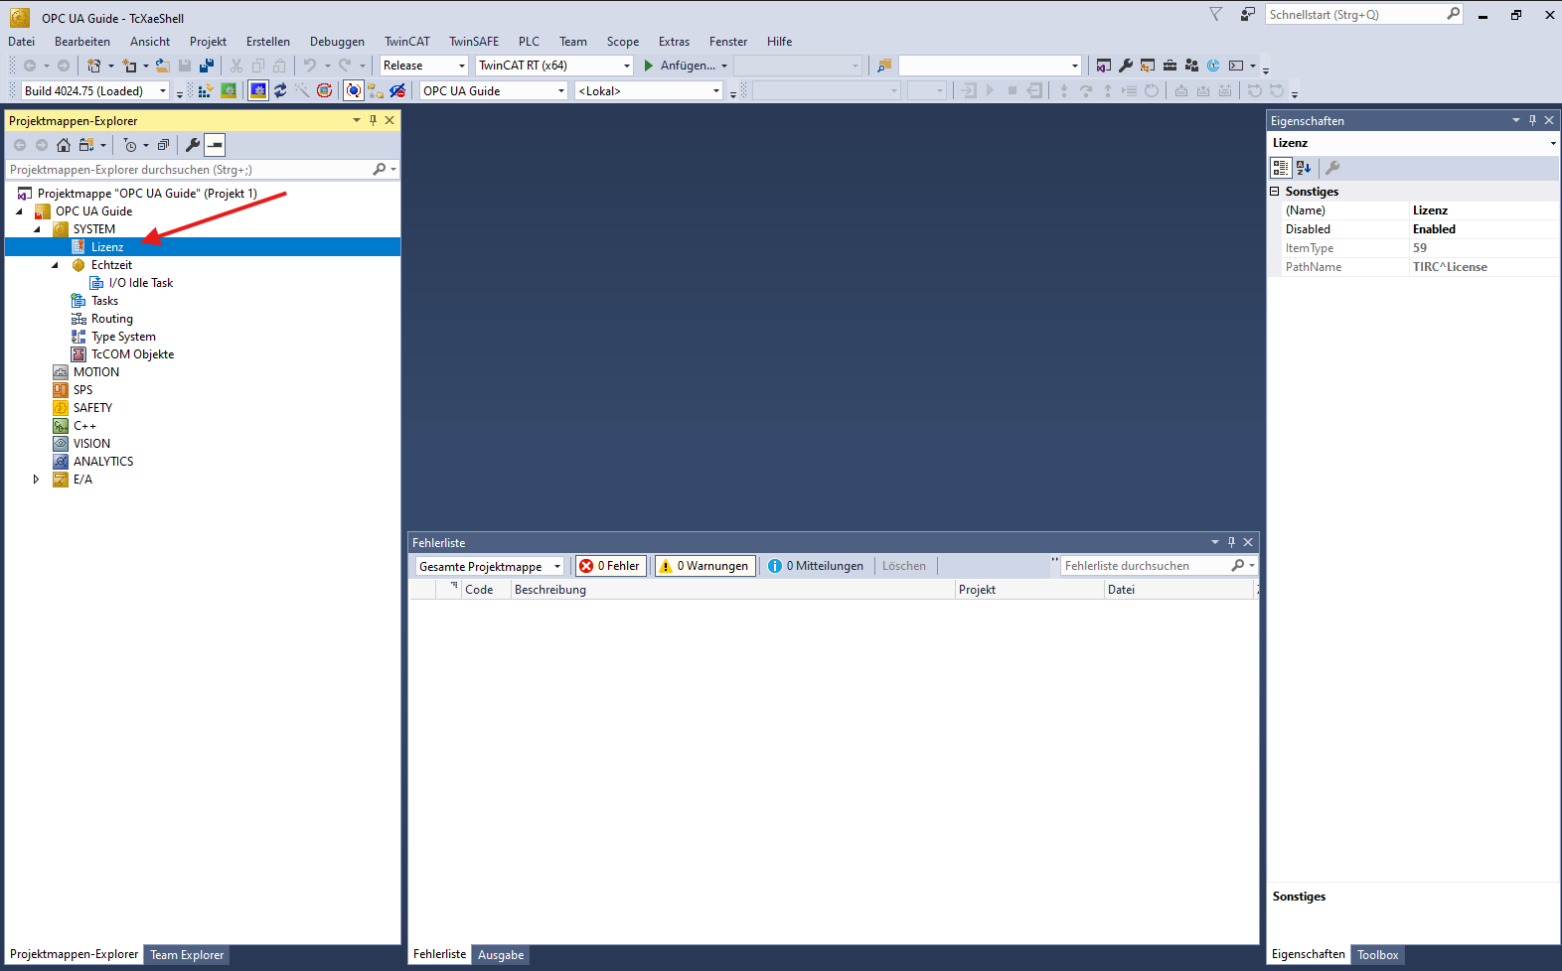Switch to the Toolbox tab
Image resolution: width=1562 pixels, height=971 pixels.
point(1377,955)
